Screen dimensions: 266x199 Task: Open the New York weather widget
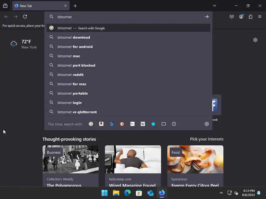(x=24, y=44)
